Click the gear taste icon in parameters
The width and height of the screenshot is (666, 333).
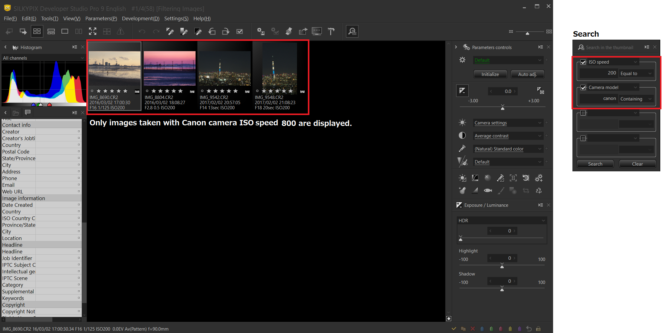462,60
